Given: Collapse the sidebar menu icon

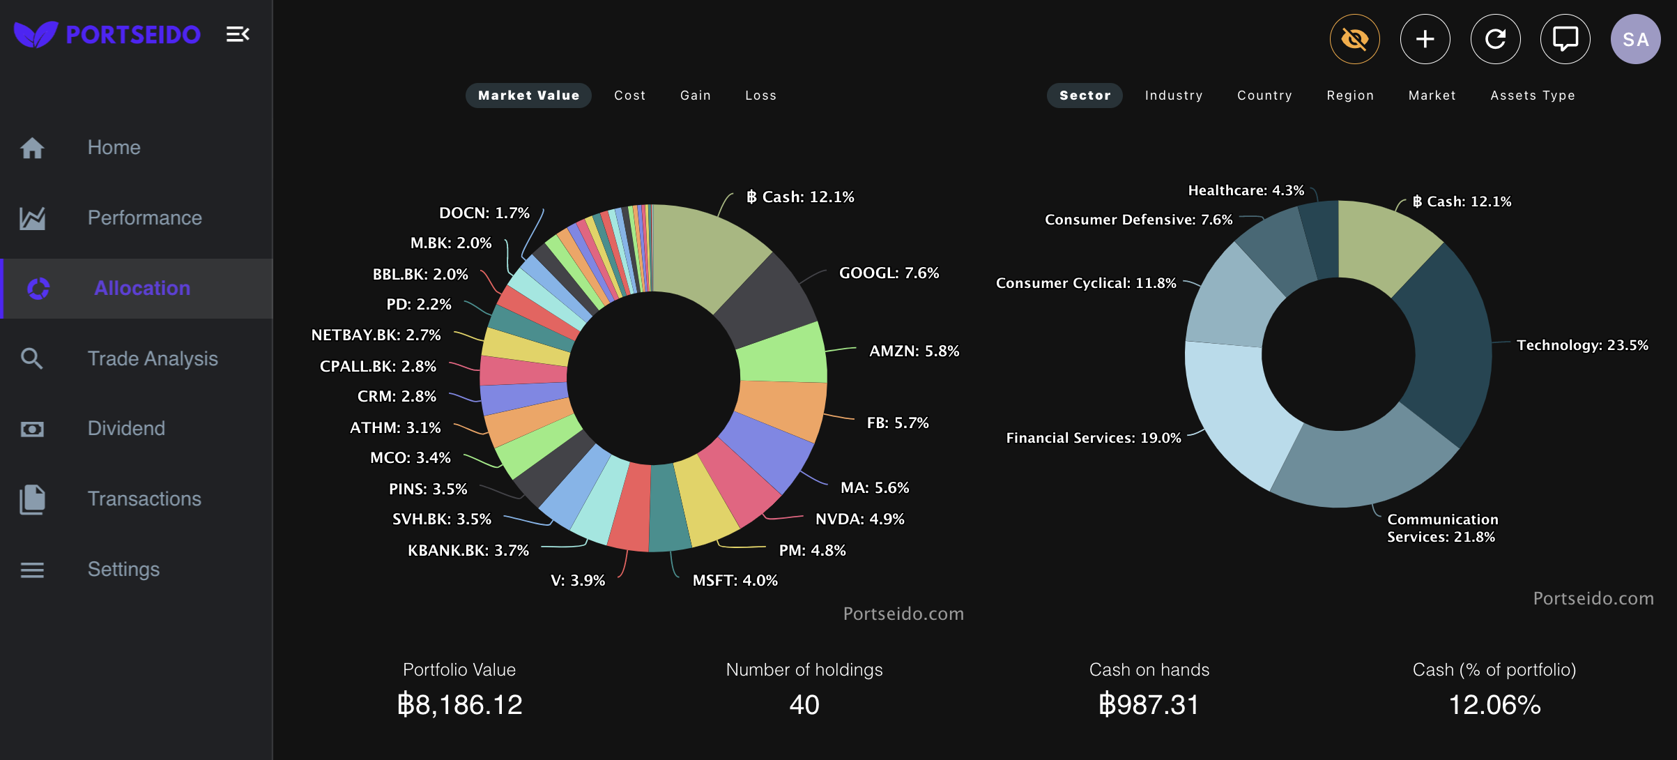Looking at the screenshot, I should (238, 34).
